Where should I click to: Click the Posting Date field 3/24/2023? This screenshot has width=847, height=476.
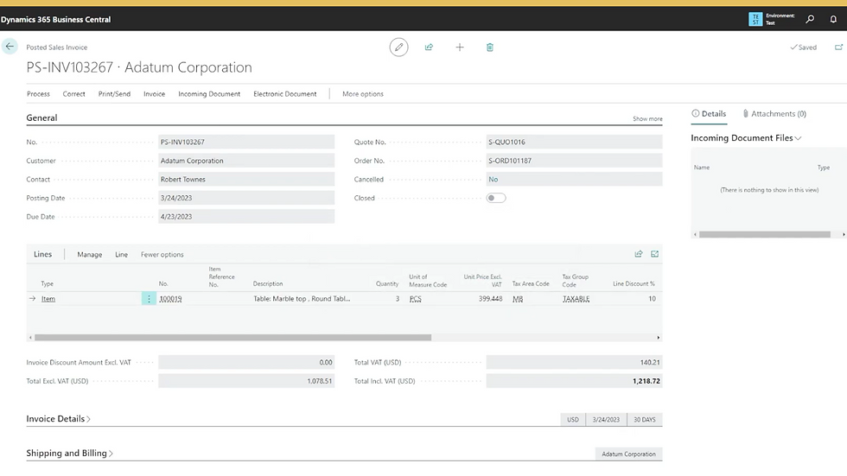[x=246, y=198]
